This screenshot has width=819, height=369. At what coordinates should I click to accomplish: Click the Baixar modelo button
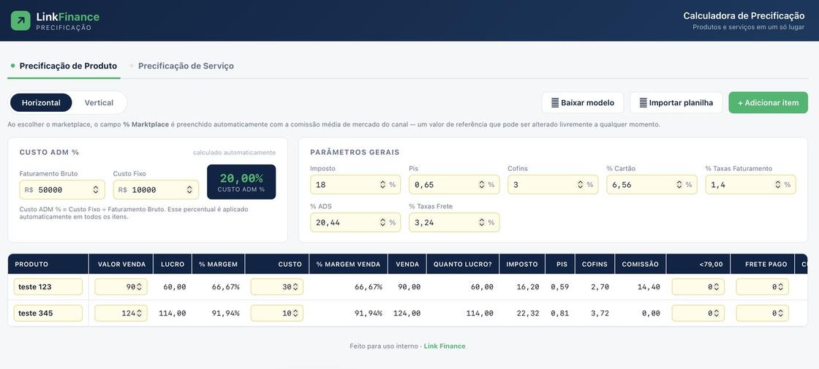(583, 103)
